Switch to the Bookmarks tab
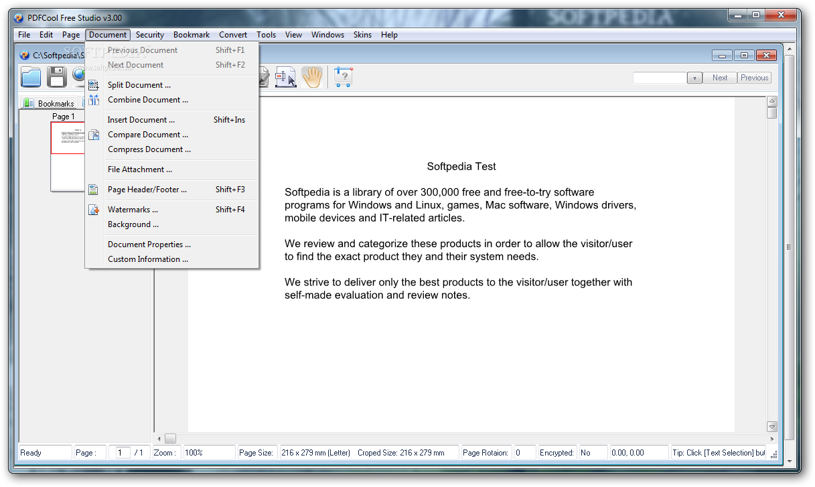Image resolution: width=815 pixels, height=487 pixels. click(48, 103)
